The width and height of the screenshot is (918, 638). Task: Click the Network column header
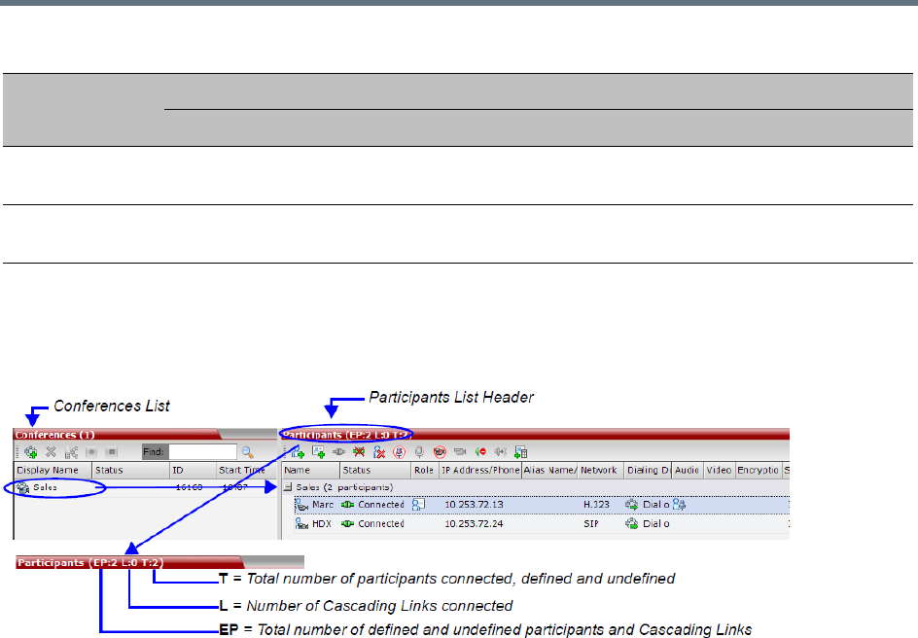(600, 470)
